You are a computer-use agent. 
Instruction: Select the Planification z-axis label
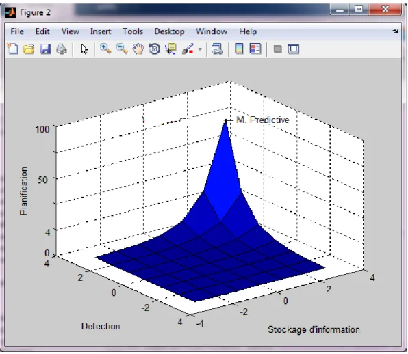(x=23, y=191)
